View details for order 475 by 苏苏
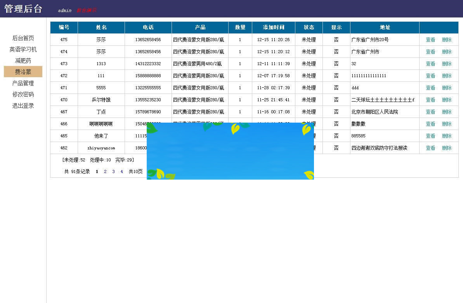463x303 pixels. pyautogui.click(x=430, y=40)
